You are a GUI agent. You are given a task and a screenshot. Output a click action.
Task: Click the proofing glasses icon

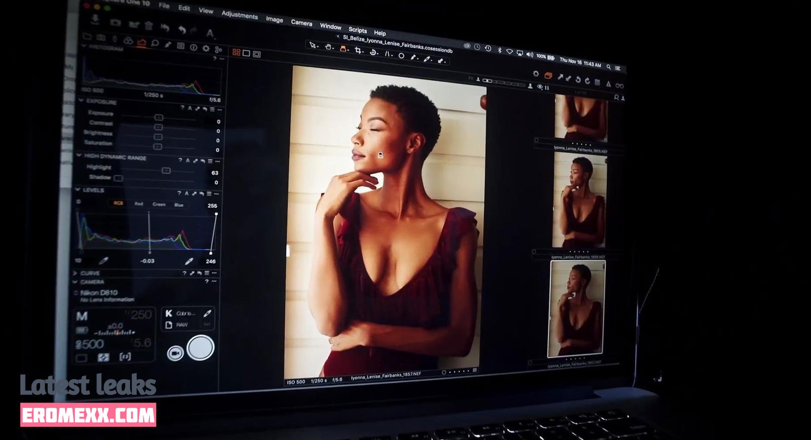[619, 86]
